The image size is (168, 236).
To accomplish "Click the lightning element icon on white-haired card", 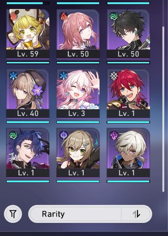I will point(114,135).
